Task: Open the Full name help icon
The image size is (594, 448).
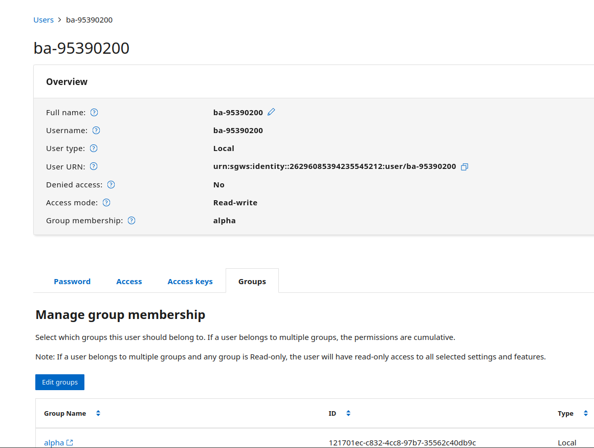Action: pos(94,113)
